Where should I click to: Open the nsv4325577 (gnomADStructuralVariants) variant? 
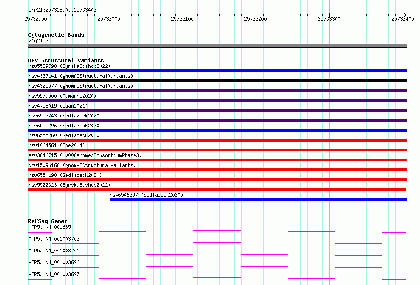pyautogui.click(x=81, y=86)
